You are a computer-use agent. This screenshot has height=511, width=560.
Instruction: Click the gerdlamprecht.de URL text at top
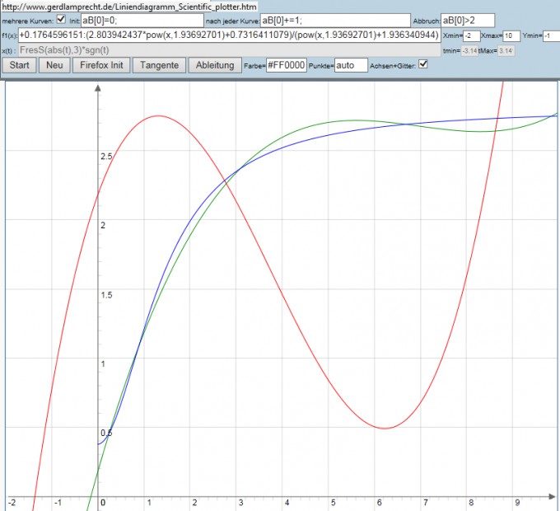tap(130, 7)
